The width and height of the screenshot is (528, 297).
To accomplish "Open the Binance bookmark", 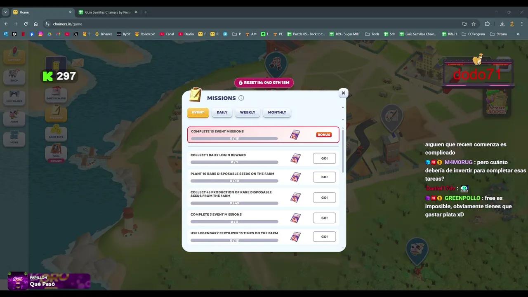I will pyautogui.click(x=104, y=34).
